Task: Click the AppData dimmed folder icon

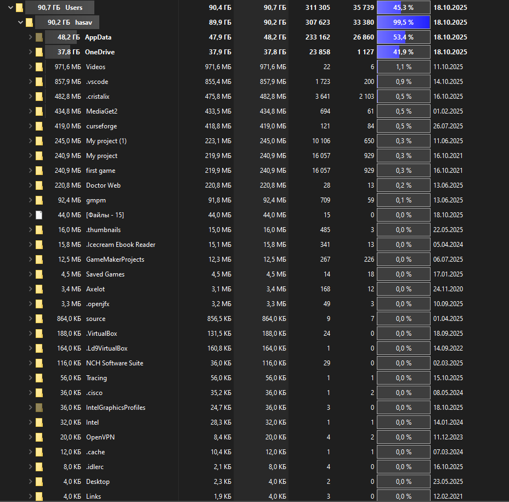Action: (x=39, y=37)
